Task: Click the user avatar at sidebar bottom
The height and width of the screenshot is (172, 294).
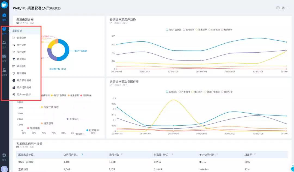Action: pos(4,169)
